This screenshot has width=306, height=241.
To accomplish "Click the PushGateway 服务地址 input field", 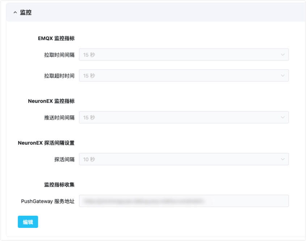I will click(185, 201).
